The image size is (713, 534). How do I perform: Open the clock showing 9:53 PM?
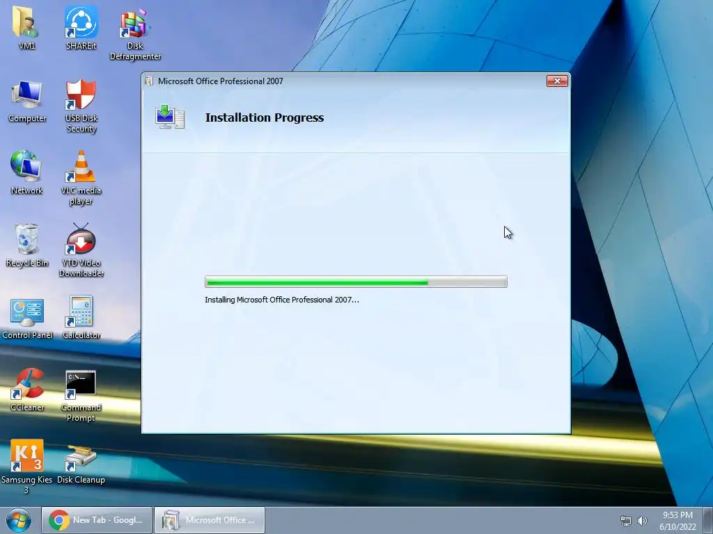coord(677,520)
